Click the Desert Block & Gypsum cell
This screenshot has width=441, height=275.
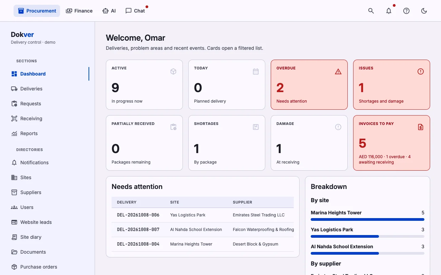point(255,244)
